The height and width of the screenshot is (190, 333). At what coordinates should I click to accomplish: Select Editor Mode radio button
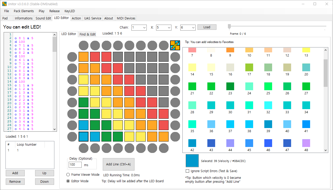click(x=68, y=181)
